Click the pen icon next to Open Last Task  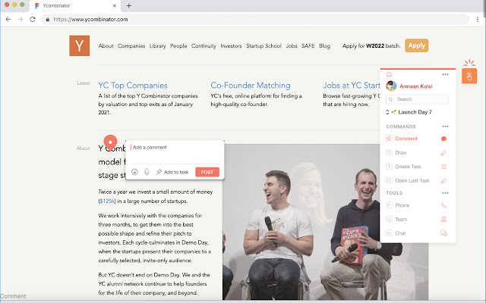click(x=443, y=180)
